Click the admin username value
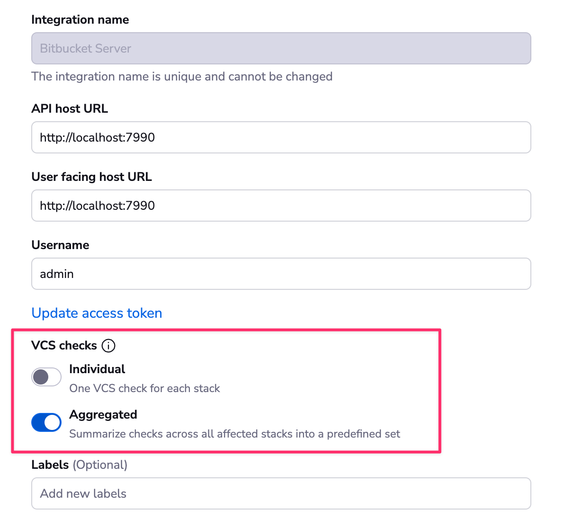Image resolution: width=573 pixels, height=519 pixels. point(56,274)
